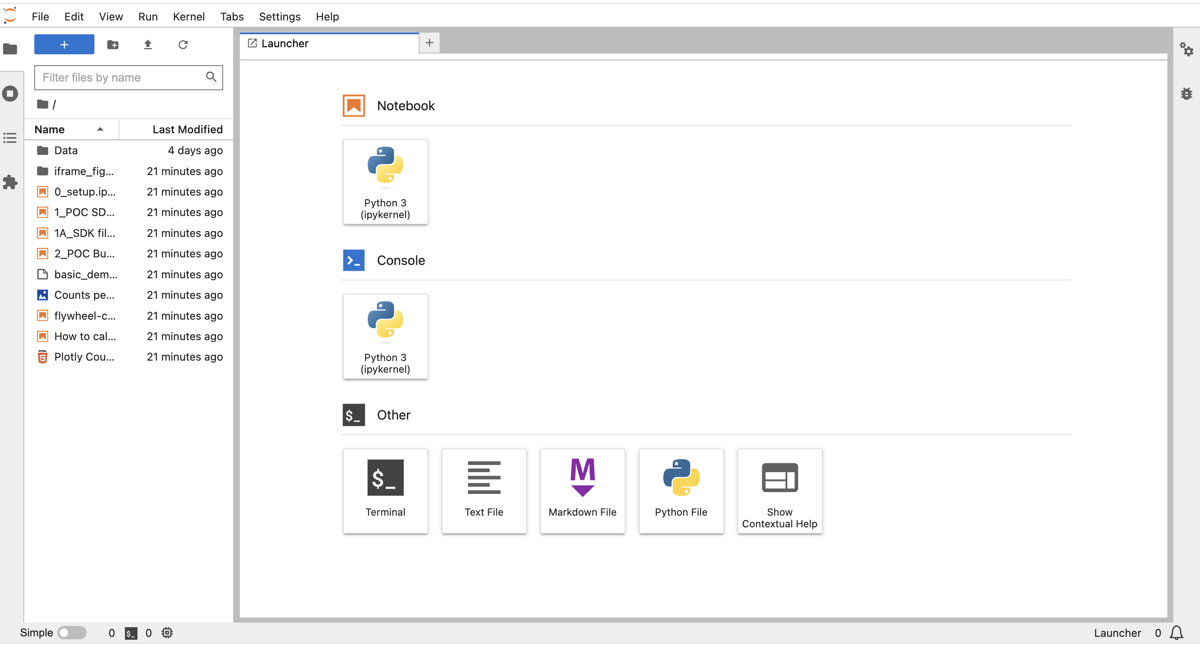The width and height of the screenshot is (1200, 646).
Task: Launch a Python 3 console
Action: click(385, 336)
